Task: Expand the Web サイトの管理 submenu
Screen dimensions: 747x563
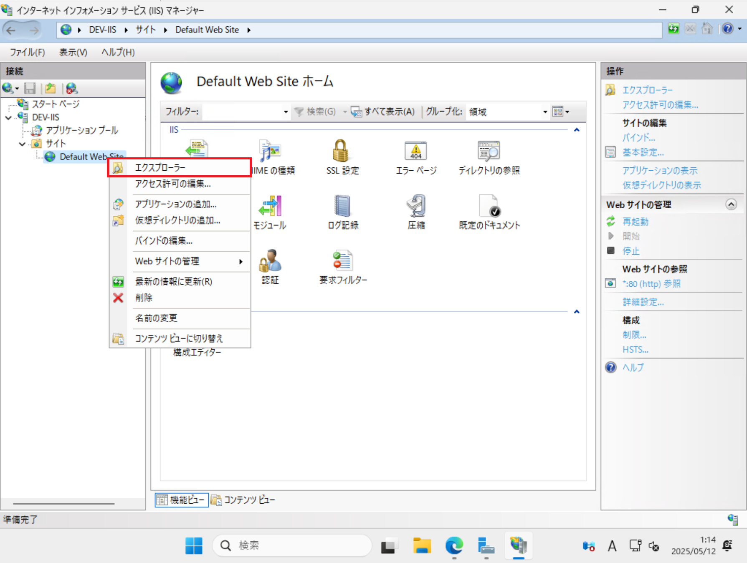Action: (180, 261)
